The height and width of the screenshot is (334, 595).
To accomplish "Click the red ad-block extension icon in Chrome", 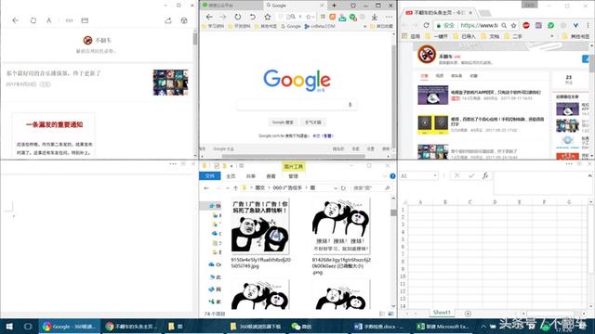I will 526,25.
